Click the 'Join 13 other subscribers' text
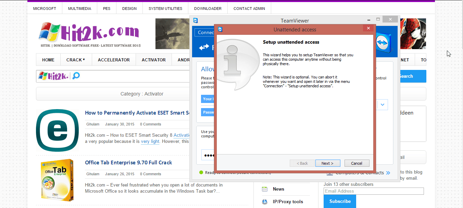The width and height of the screenshot is (463, 208). [x=349, y=184]
